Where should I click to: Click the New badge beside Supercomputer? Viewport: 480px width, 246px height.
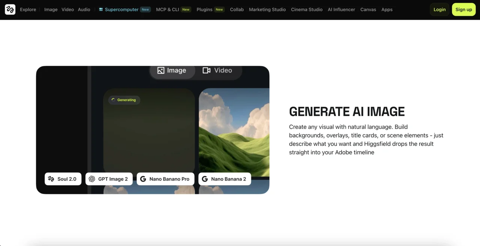point(145,10)
